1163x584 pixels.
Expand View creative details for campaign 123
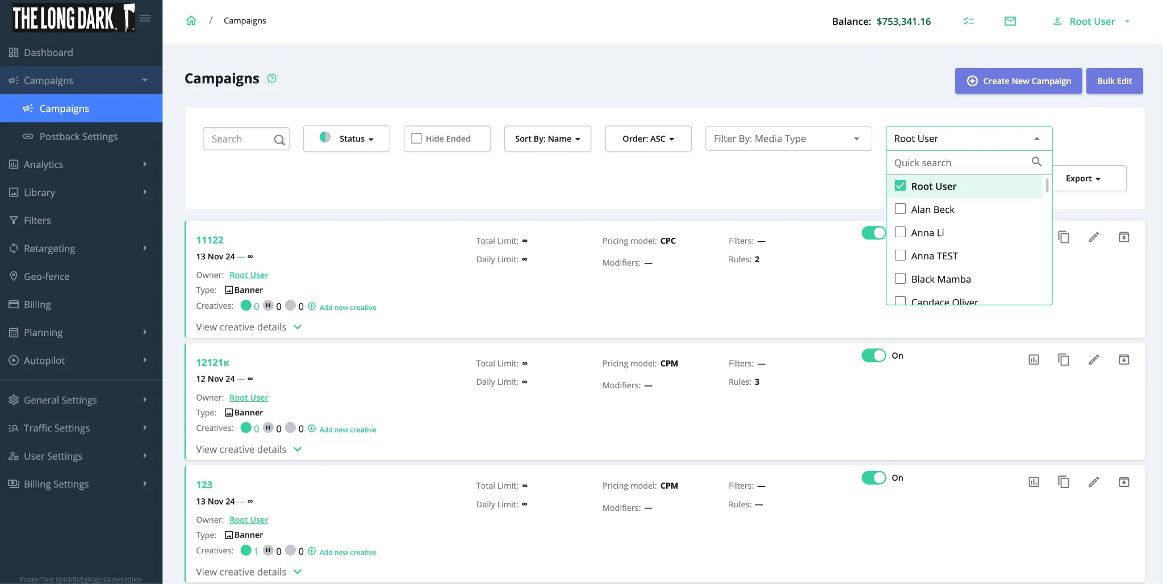(249, 572)
